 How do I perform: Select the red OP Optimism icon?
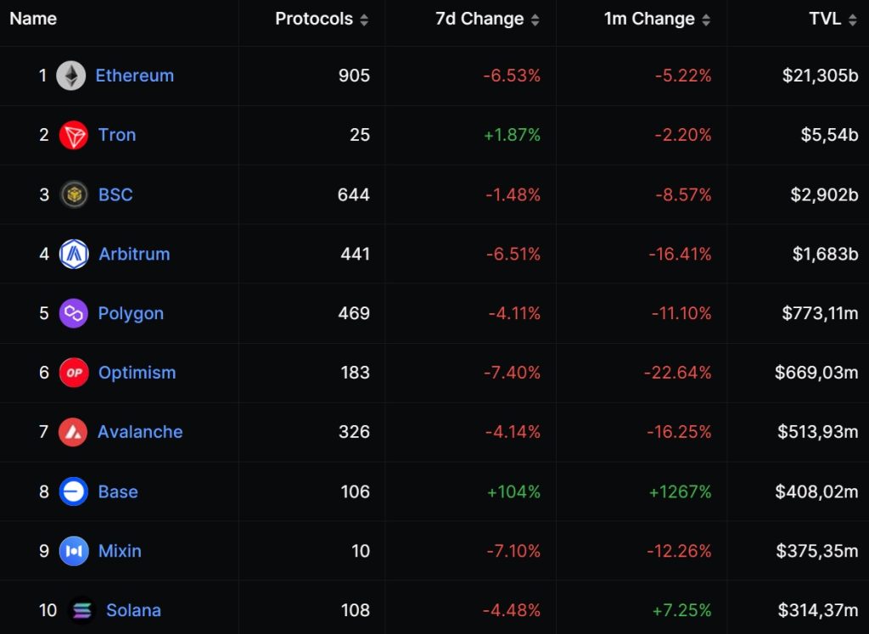tap(75, 372)
